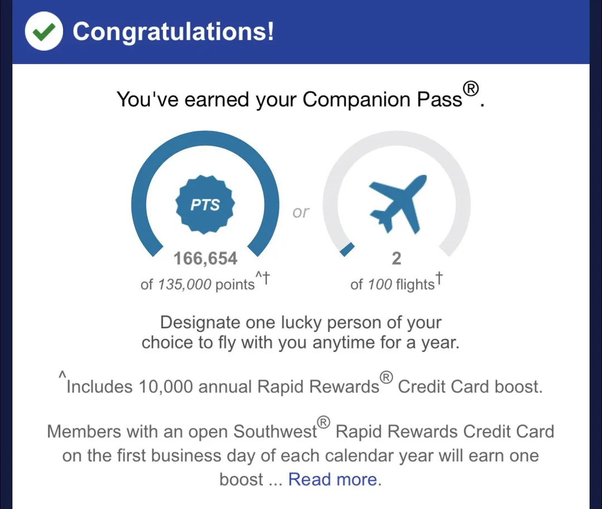Click the blue airplane flights icon

(x=397, y=204)
